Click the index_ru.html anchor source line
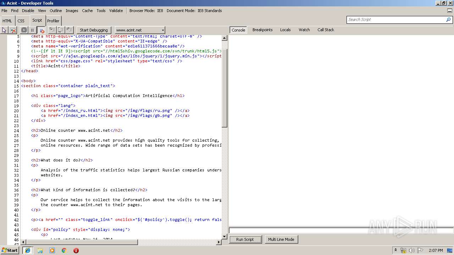Image resolution: width=454 pixels, height=255 pixels. (115, 110)
